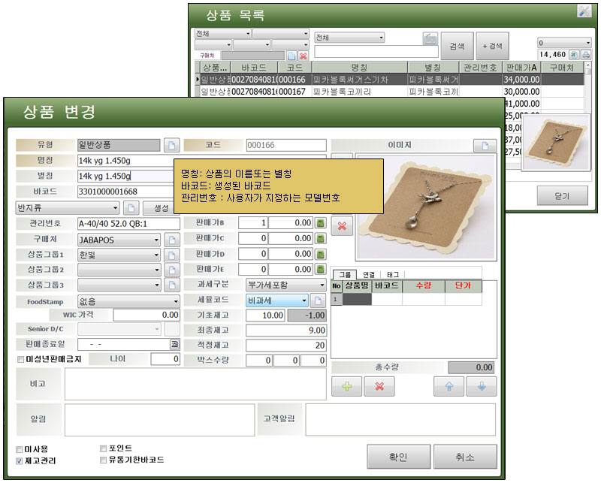The height and width of the screenshot is (486, 601).
Task: Click the 취소 button
Action: tap(464, 457)
